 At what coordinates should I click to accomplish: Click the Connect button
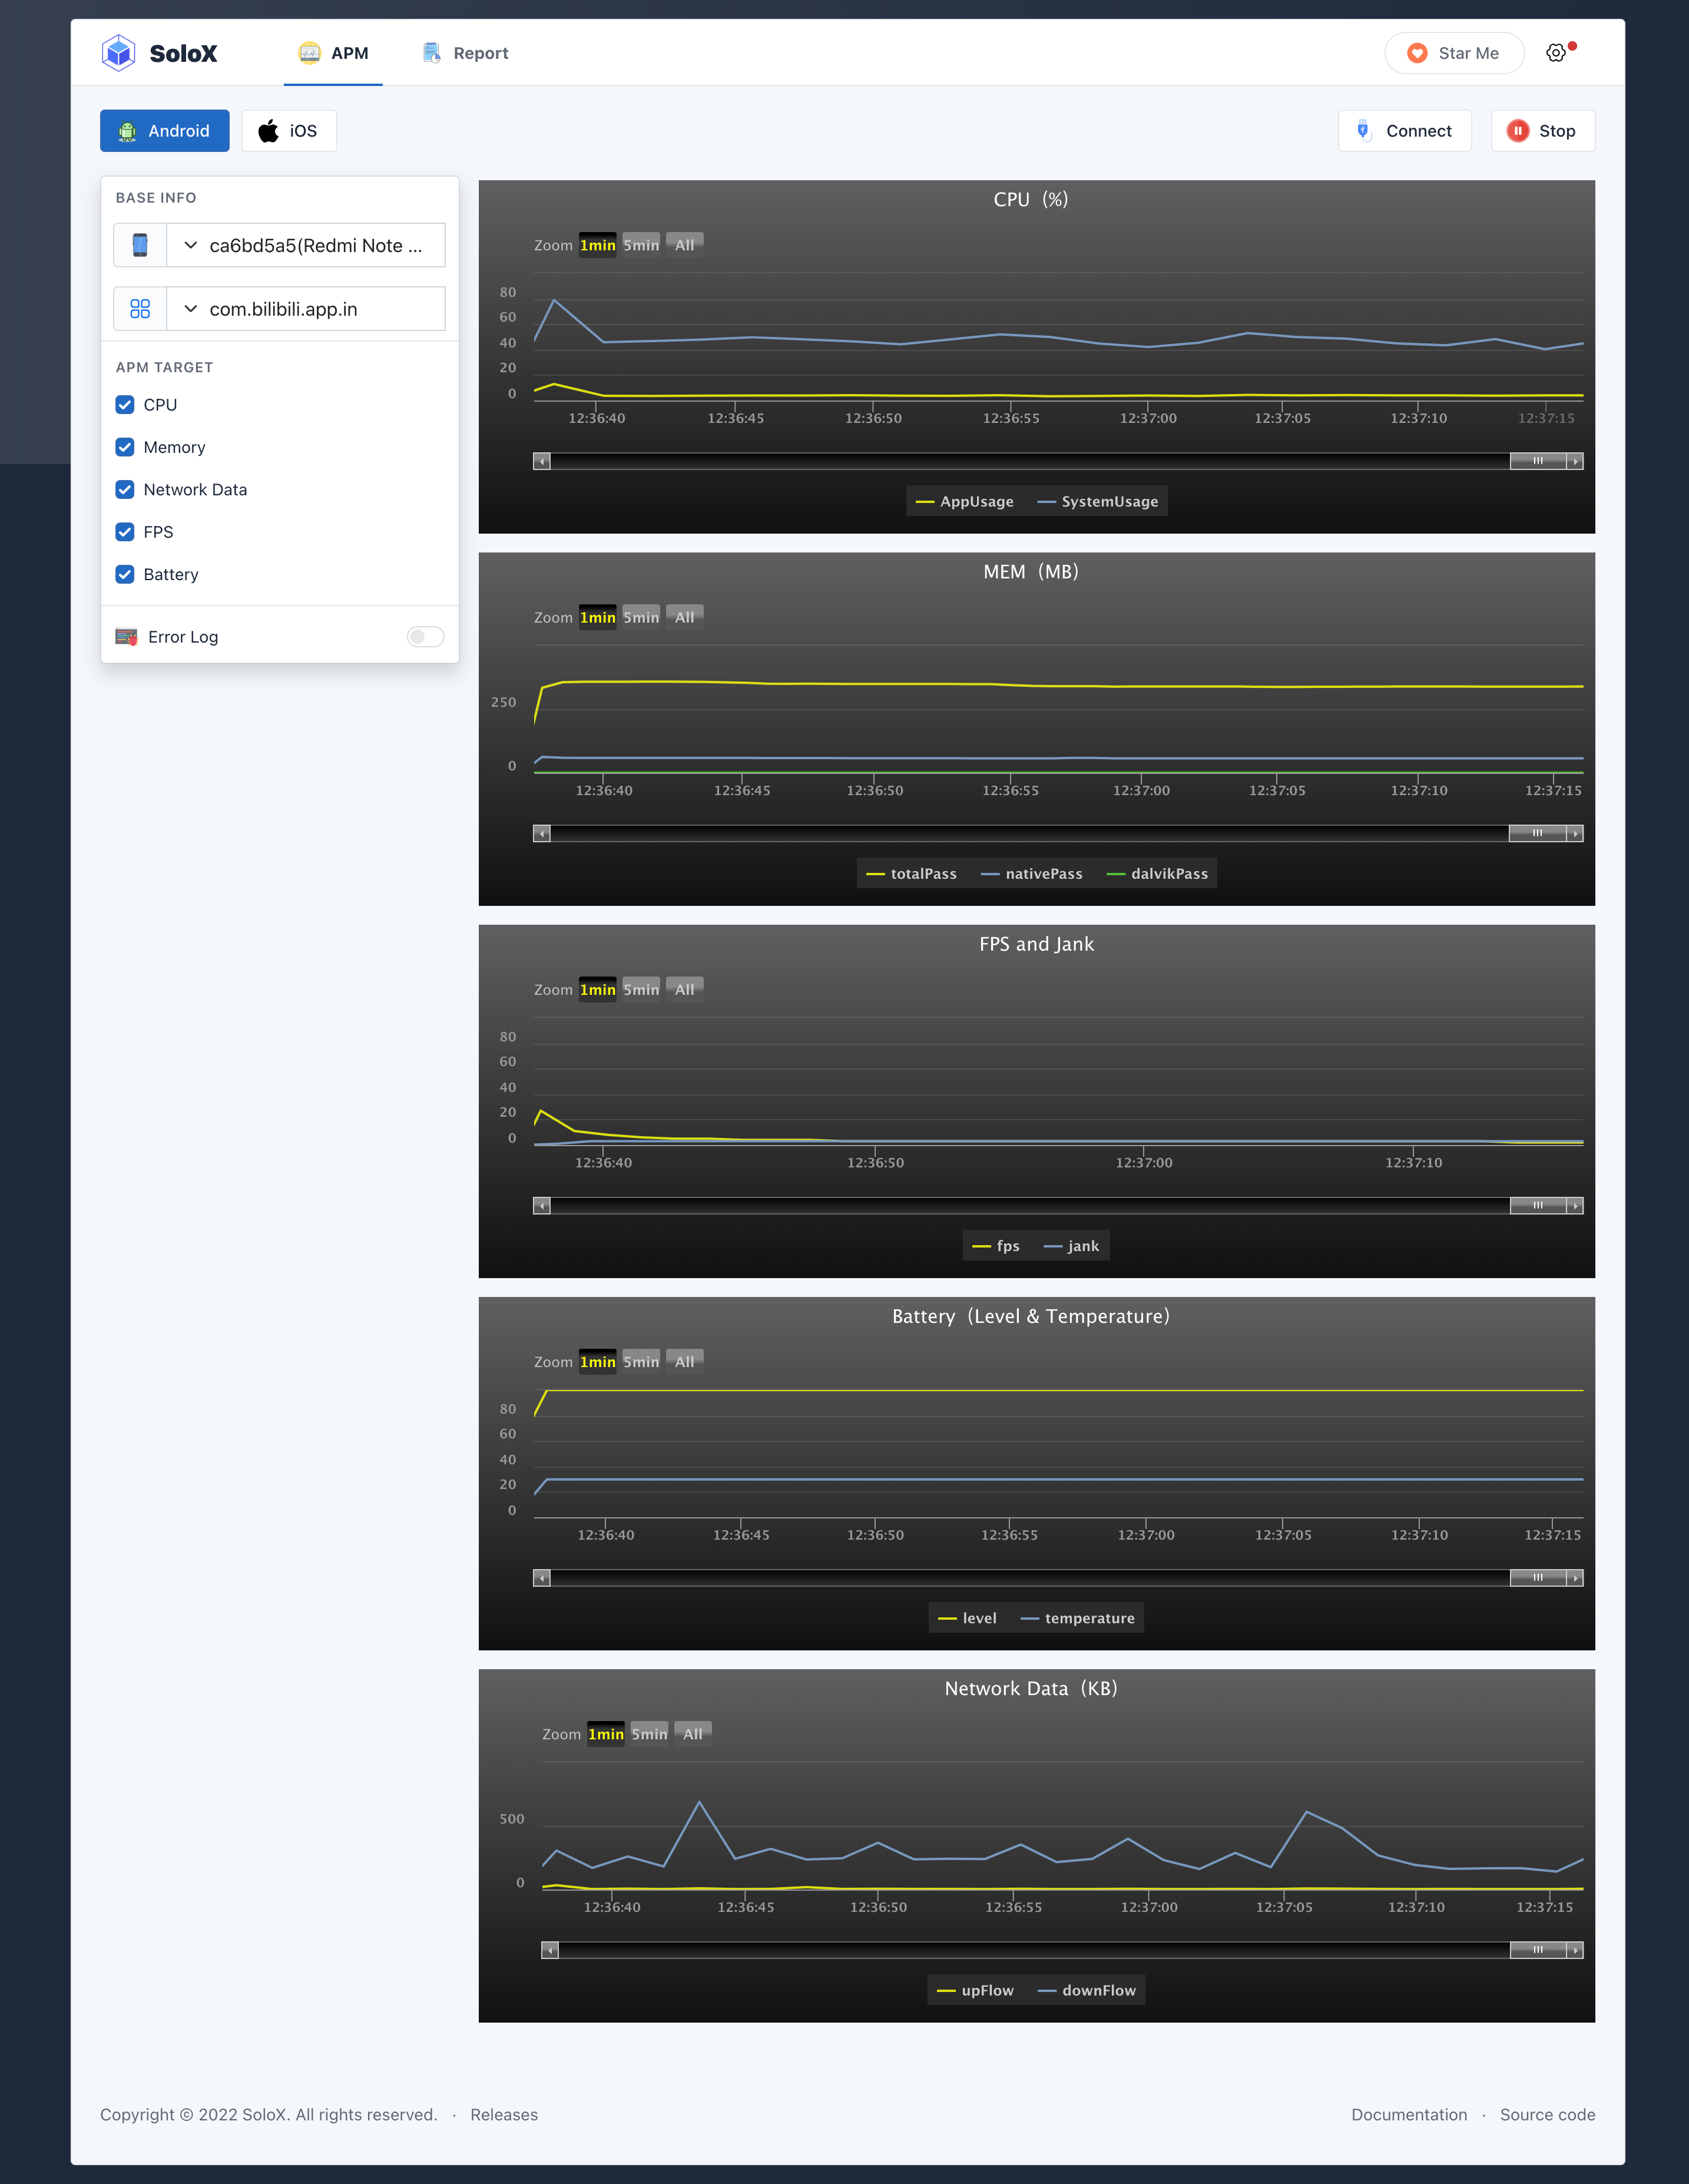coord(1404,131)
